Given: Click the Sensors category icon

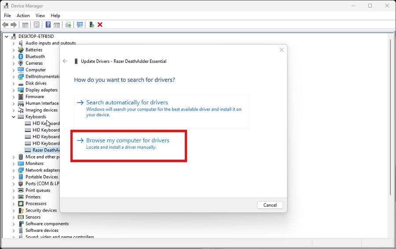Looking at the screenshot, I should pos(21,217).
